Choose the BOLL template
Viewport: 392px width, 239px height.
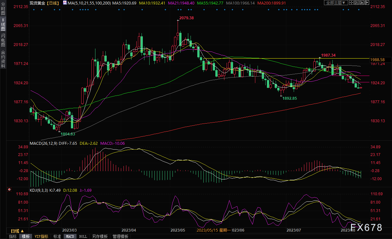click(x=83, y=236)
